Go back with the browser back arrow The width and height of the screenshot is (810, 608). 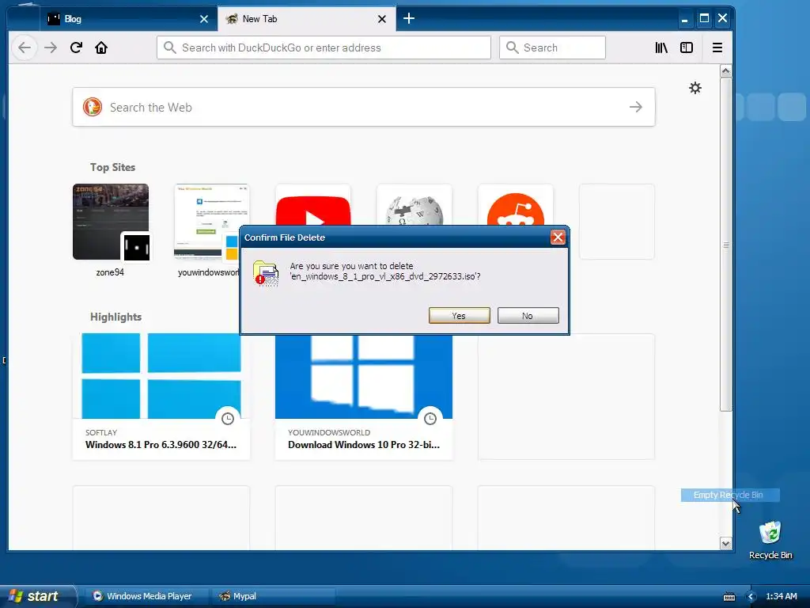coord(25,47)
